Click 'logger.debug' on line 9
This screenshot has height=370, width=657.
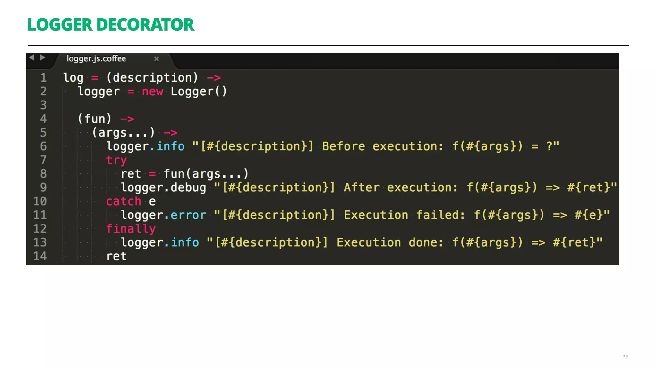coord(163,188)
